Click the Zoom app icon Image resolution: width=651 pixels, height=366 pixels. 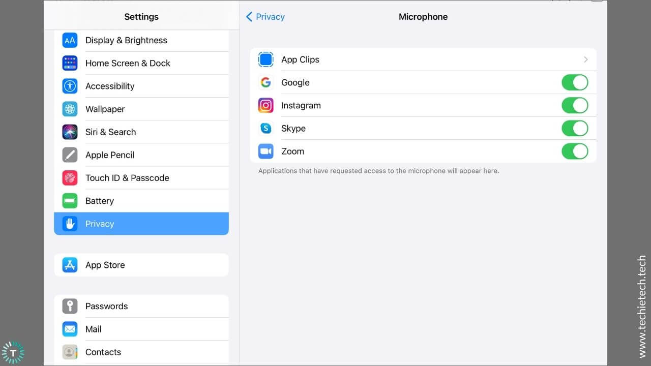point(266,151)
